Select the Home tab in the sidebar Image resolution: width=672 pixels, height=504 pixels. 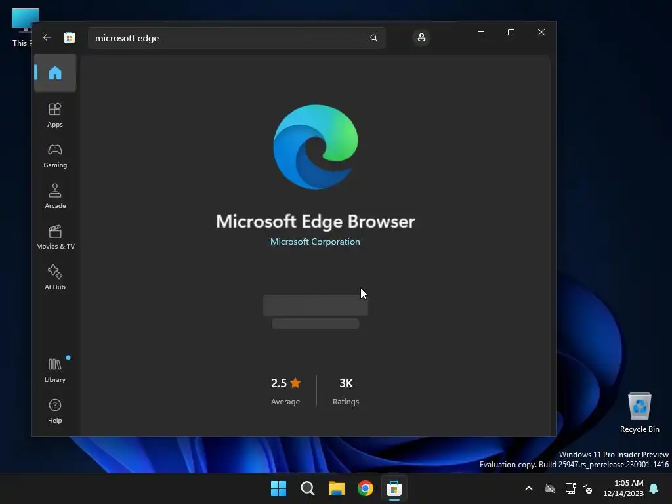click(x=55, y=73)
